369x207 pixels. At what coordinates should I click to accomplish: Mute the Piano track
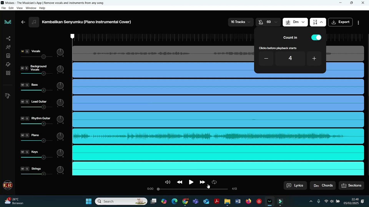22,135
